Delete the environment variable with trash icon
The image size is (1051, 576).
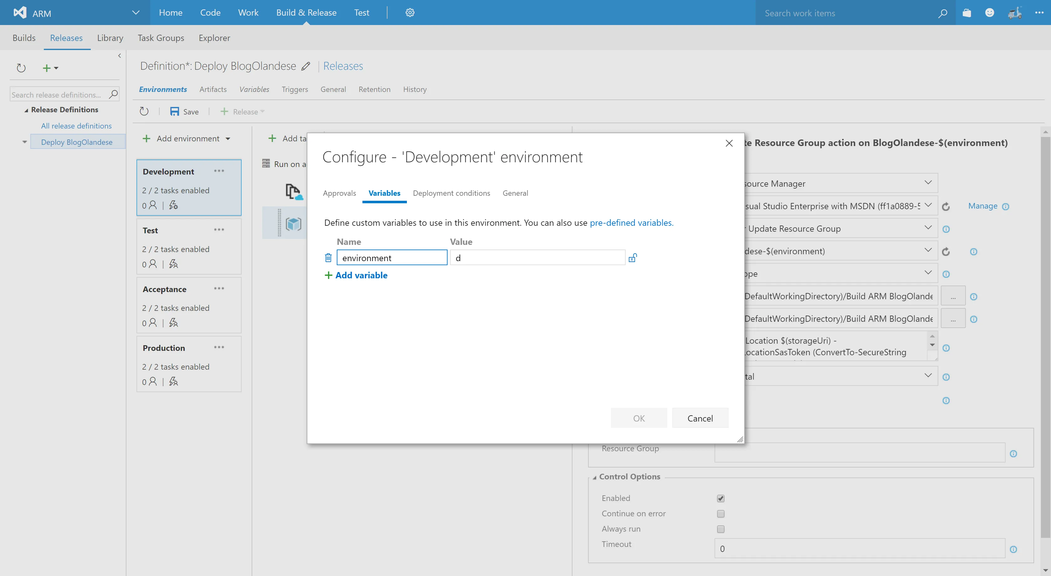[x=328, y=258]
